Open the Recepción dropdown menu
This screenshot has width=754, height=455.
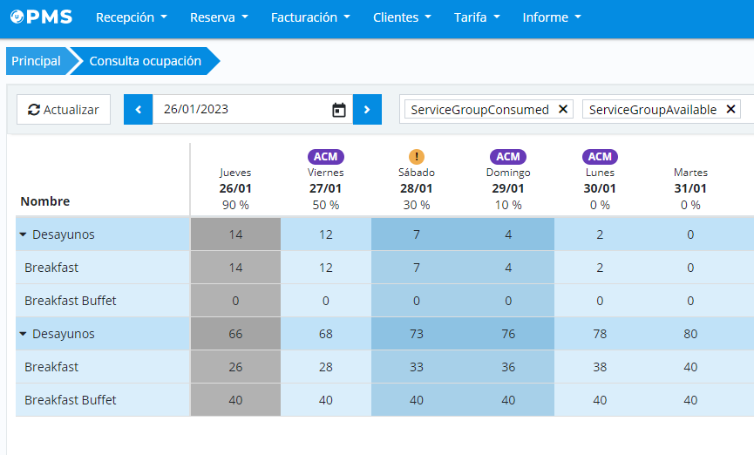click(x=132, y=17)
